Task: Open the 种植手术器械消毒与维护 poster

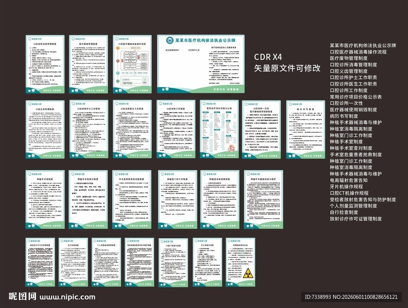Action: [x=263, y=199]
